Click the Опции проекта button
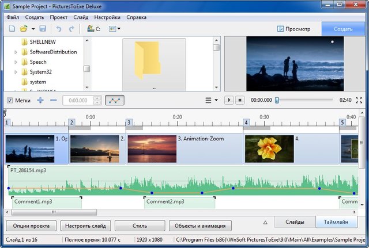369x248 pixels. (x=31, y=226)
